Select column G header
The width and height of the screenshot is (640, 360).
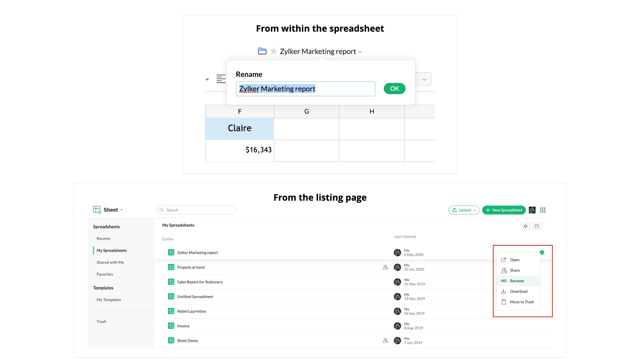[306, 112]
